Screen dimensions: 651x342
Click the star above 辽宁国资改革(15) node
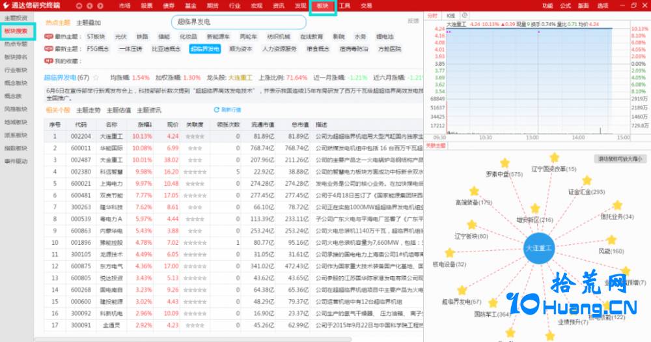pos(554,157)
